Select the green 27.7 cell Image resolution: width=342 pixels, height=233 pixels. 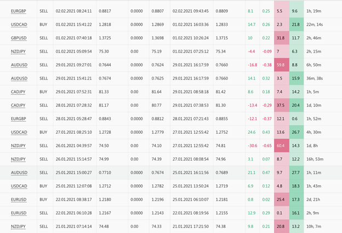pos(296,172)
